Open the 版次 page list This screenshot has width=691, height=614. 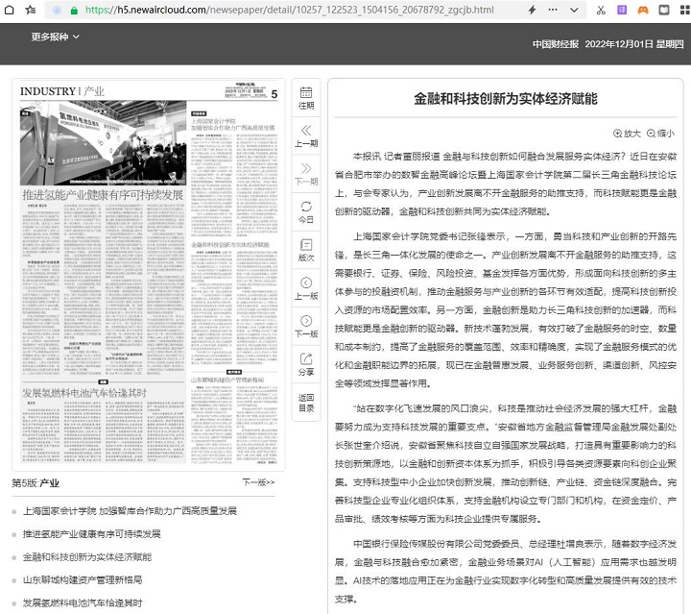tap(306, 250)
